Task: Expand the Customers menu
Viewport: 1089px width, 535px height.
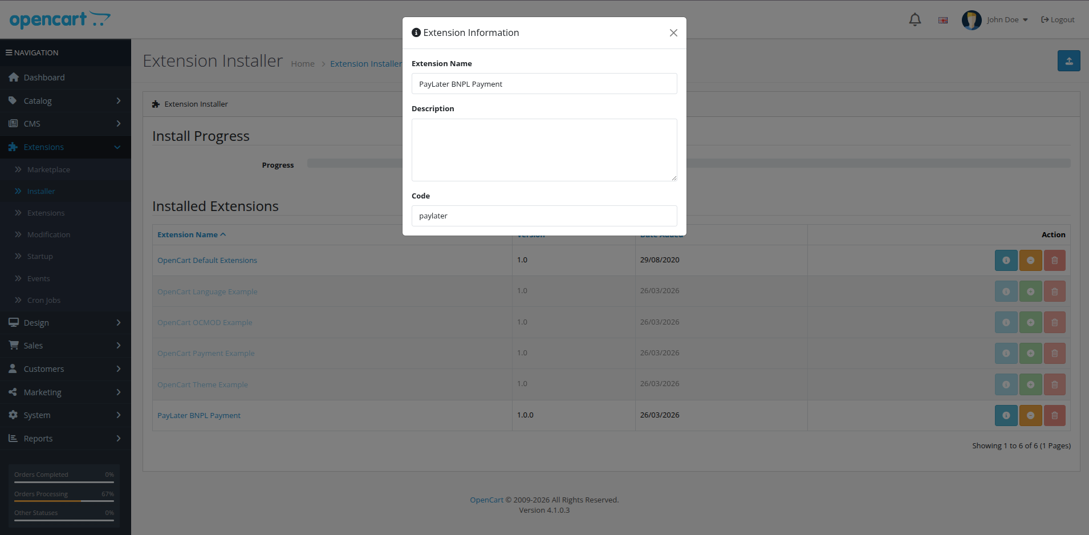Action: click(x=66, y=369)
